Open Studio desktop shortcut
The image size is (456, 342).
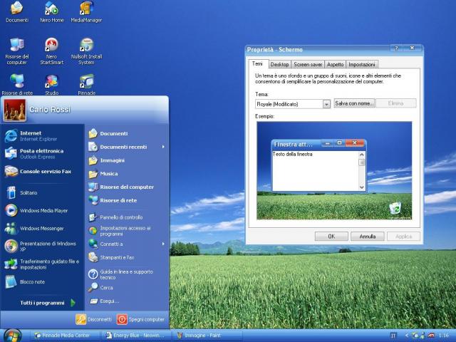click(52, 85)
